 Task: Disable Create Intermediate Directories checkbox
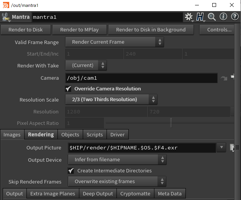pyautogui.click(x=71, y=170)
